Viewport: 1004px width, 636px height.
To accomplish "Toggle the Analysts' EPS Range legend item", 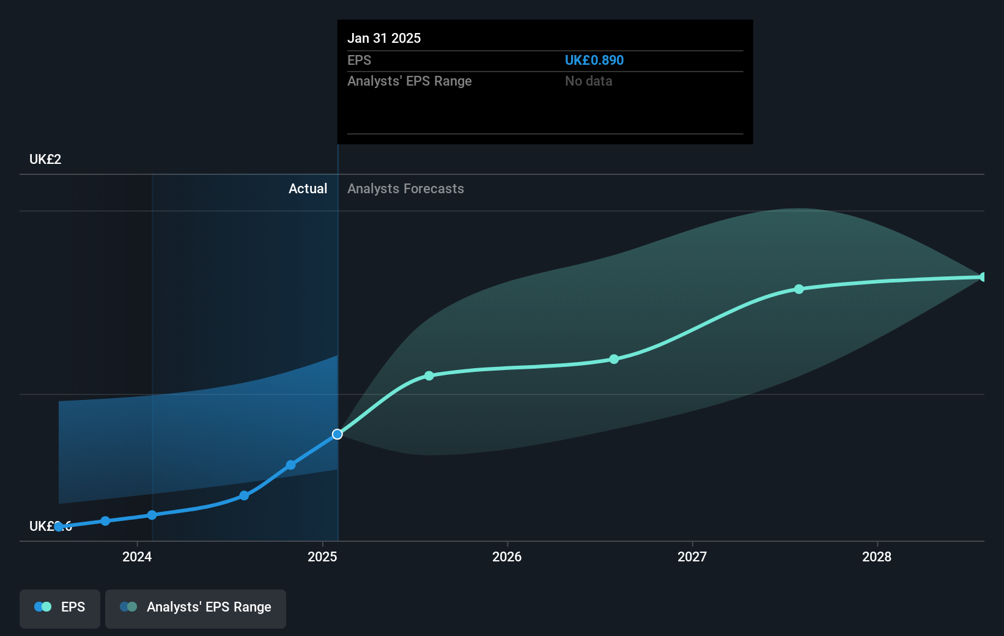I will 196,608.
